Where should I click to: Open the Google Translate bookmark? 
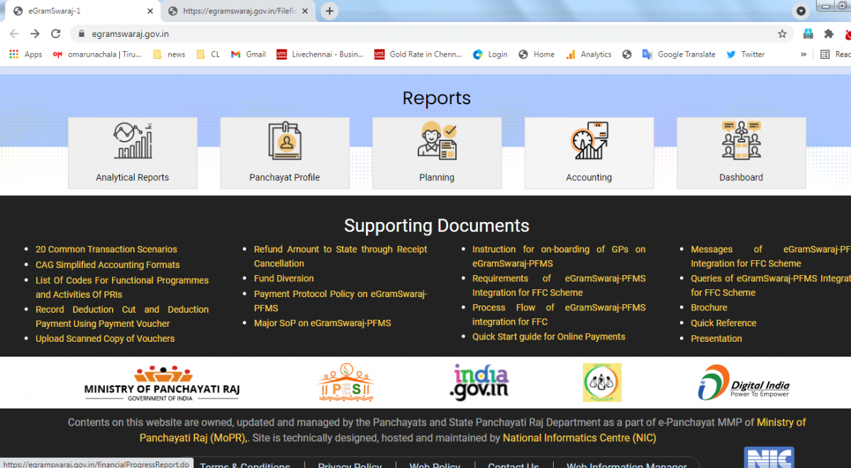pyautogui.click(x=679, y=54)
